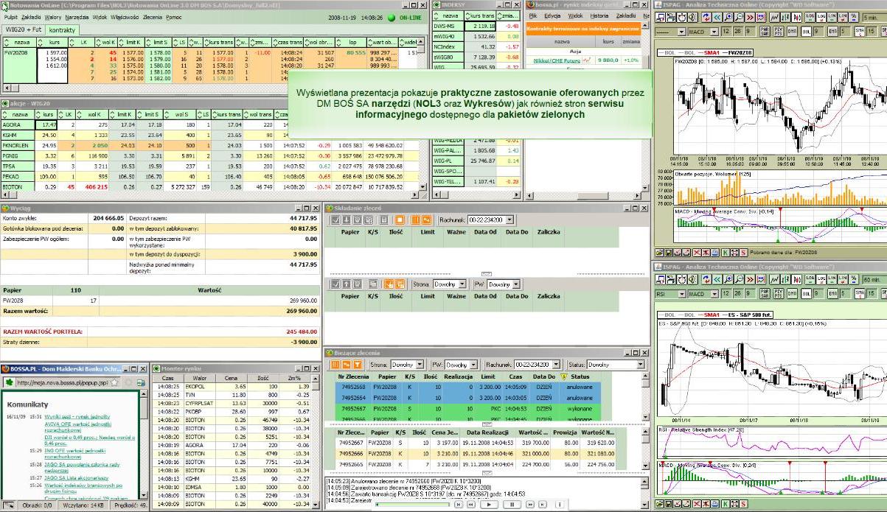Screen dimensions: 887x512
Task: Open 'JAGO SA powołania członka rady' link
Action: pos(82,469)
